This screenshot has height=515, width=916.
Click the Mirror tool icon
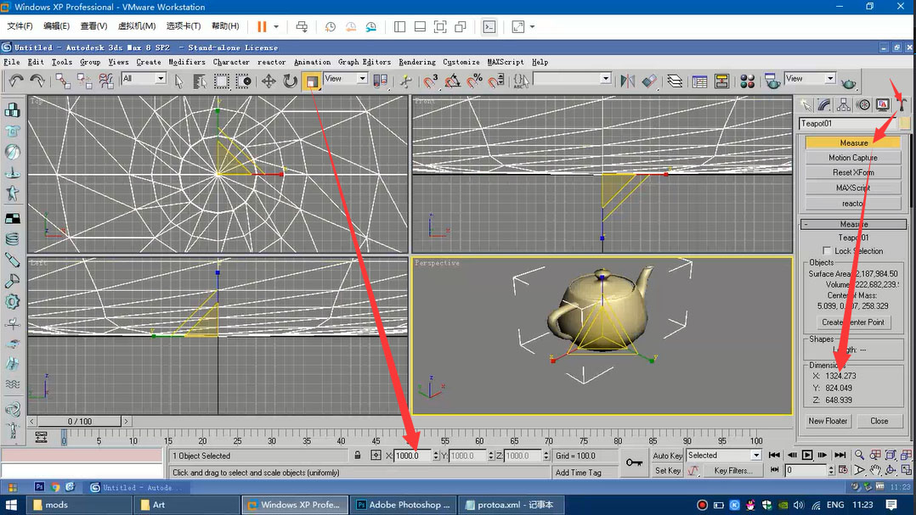[x=627, y=81]
